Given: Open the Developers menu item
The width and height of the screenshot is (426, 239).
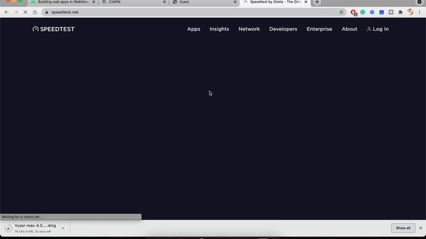Looking at the screenshot, I should (283, 29).
